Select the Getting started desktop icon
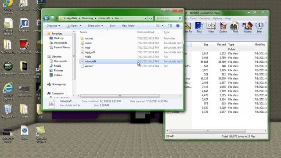The width and height of the screenshot is (281, 158). pyautogui.click(x=8, y=27)
